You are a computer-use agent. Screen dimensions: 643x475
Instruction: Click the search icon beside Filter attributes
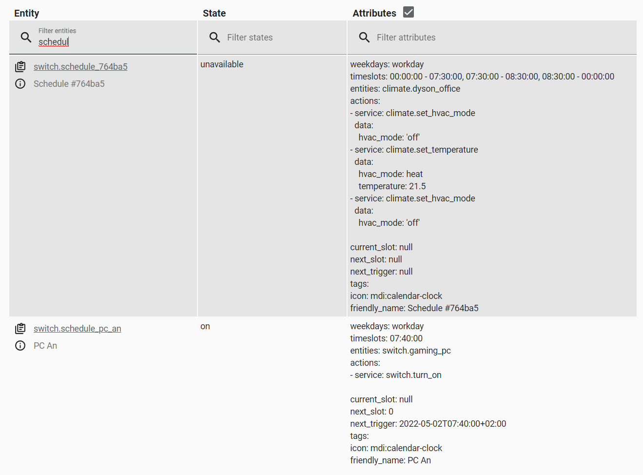(364, 37)
